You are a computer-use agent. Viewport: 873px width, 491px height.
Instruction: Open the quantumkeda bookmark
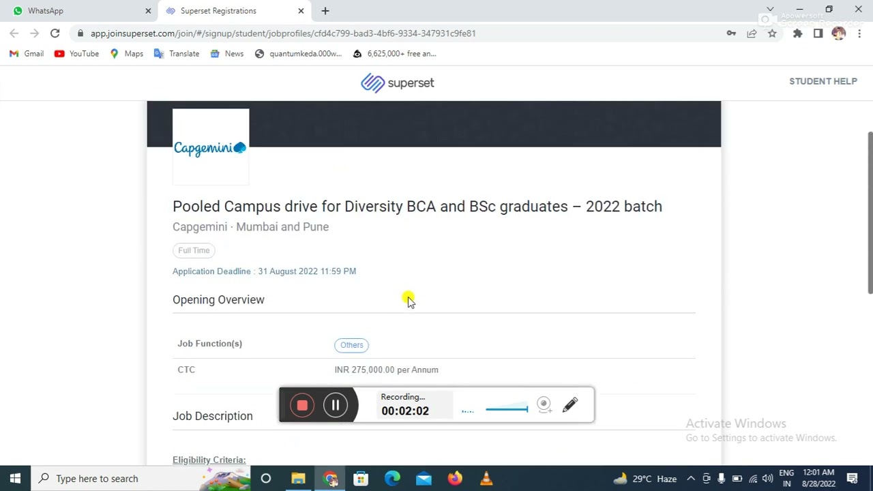pos(298,54)
